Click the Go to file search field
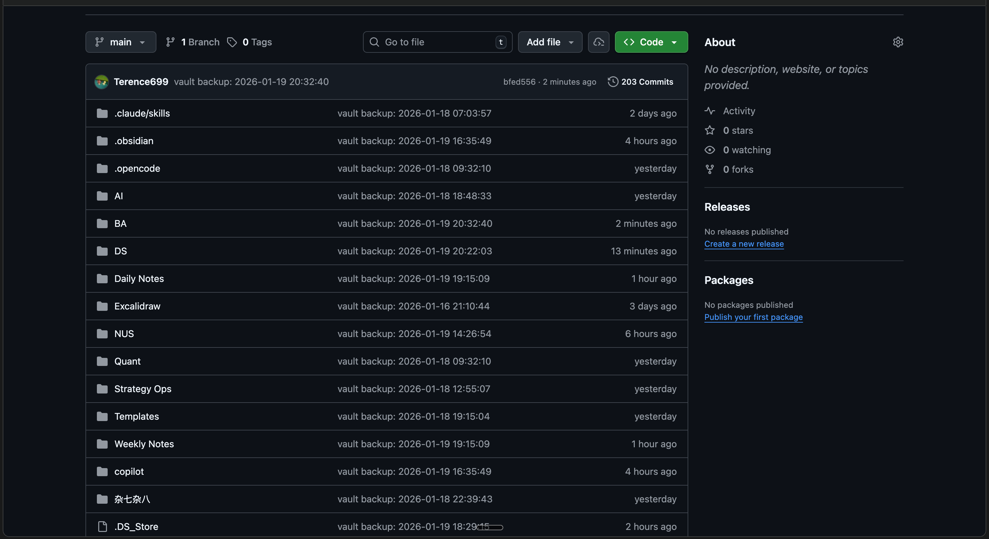Image resolution: width=989 pixels, height=539 pixels. tap(437, 42)
